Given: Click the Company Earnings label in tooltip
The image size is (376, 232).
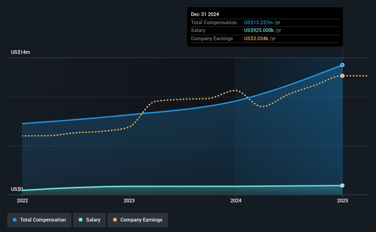Looking at the screenshot, I should click(212, 38).
